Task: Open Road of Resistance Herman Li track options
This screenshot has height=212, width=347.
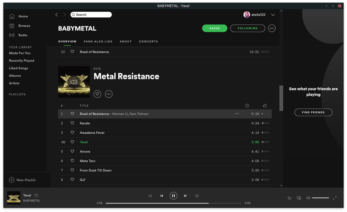Action: coord(237,114)
